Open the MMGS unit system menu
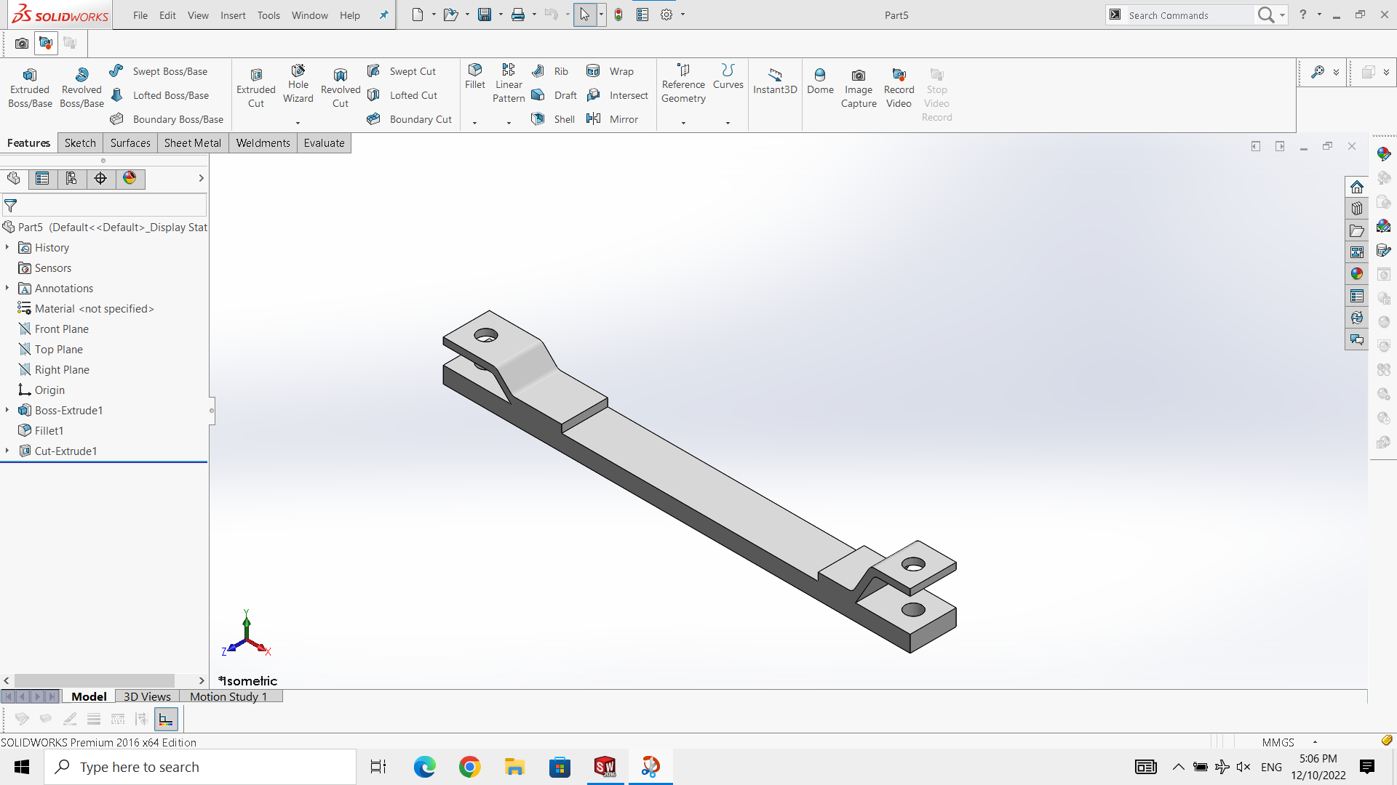Image resolution: width=1397 pixels, height=785 pixels. [1289, 742]
